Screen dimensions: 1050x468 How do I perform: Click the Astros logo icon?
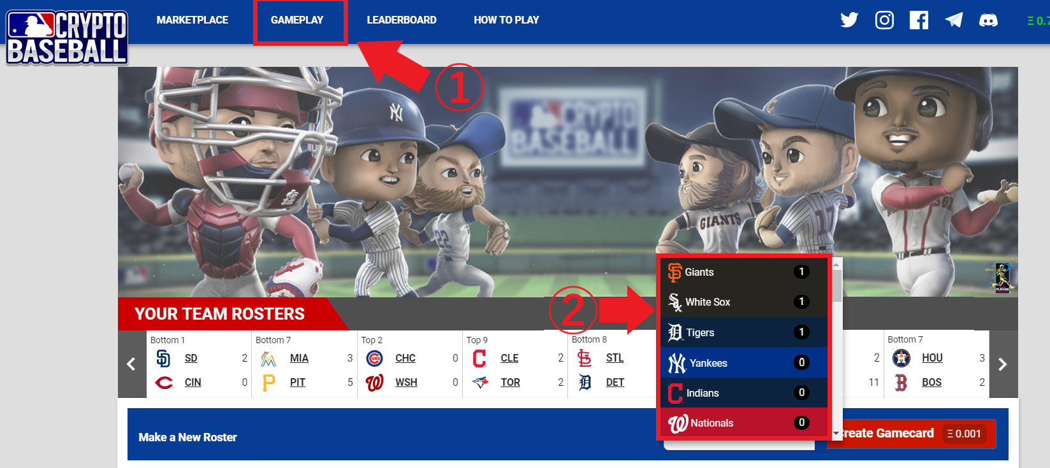[x=901, y=358]
